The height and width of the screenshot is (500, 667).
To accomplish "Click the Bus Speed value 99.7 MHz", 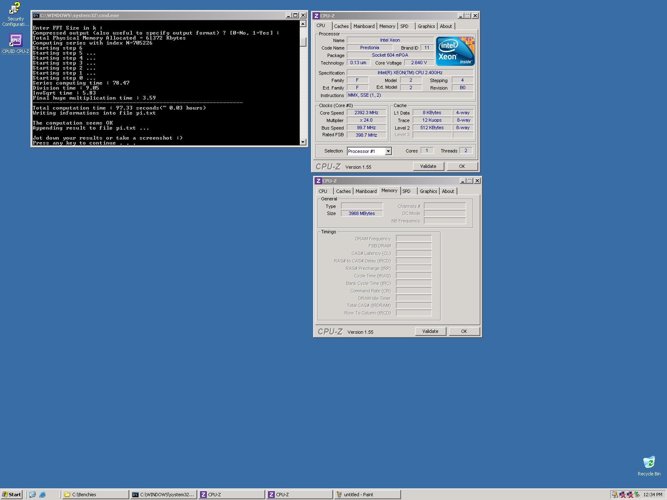I will [x=366, y=127].
